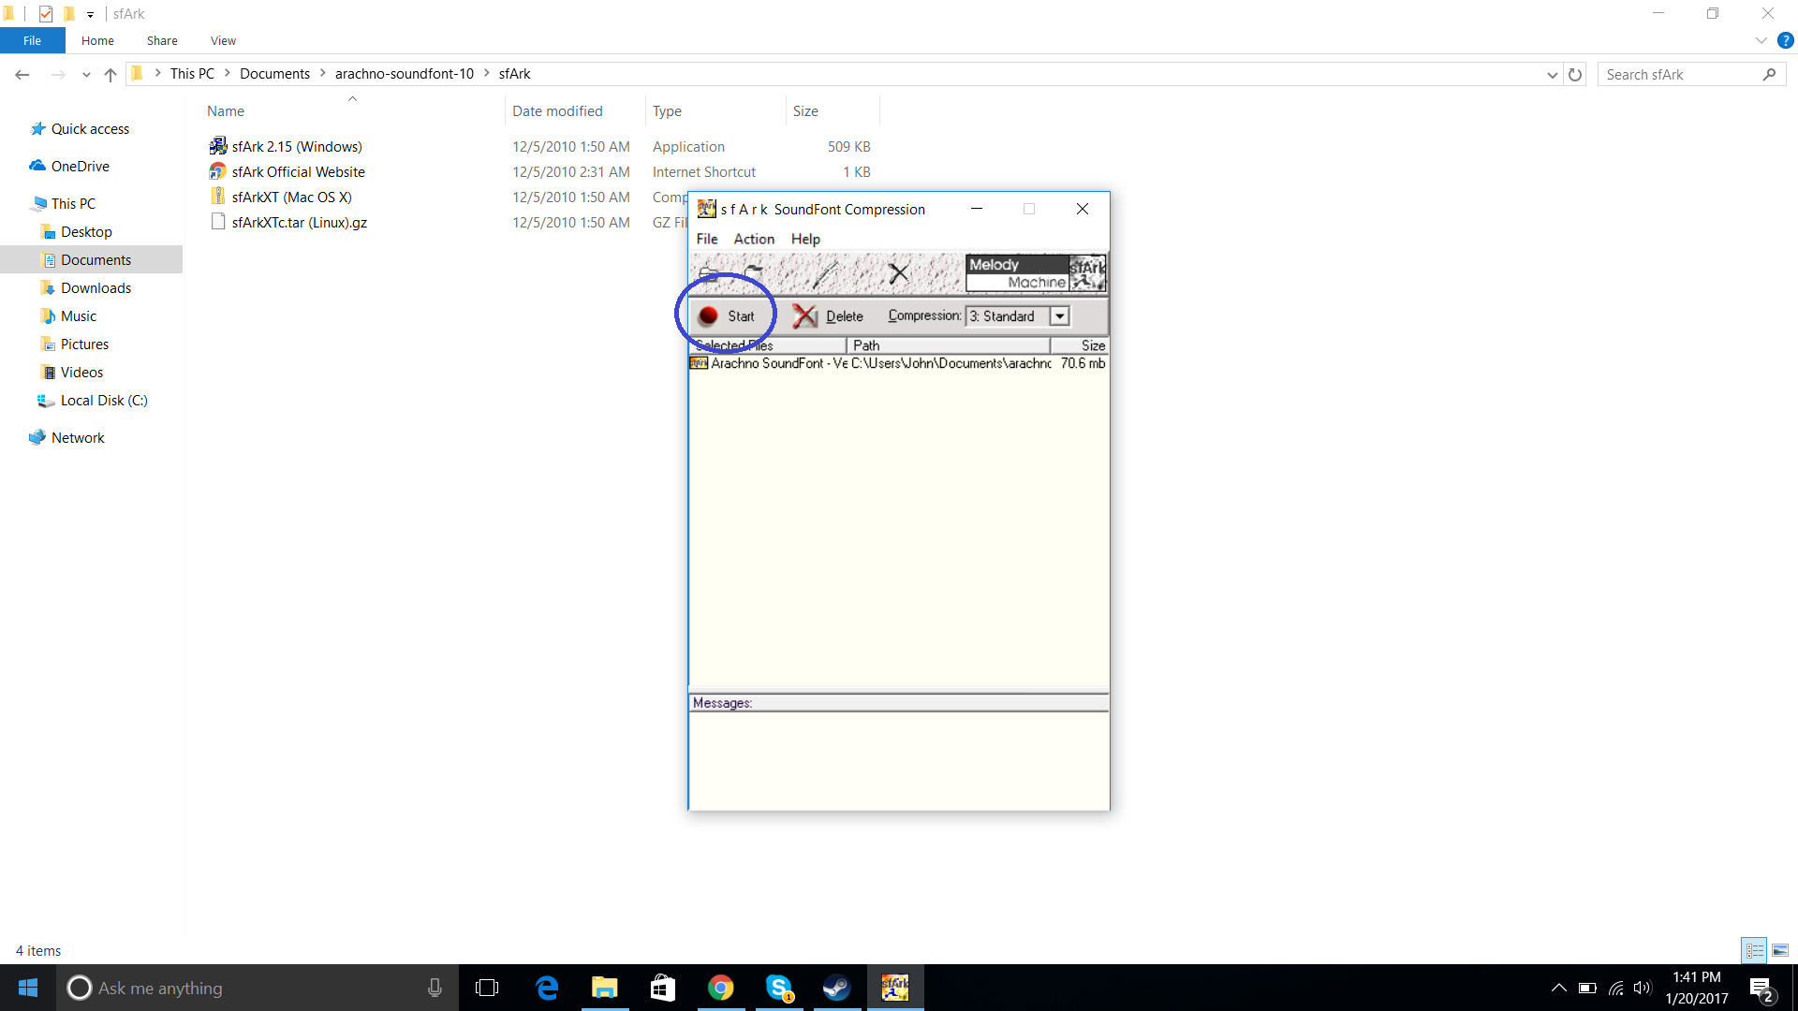Sort files by Date modified column
Image resolution: width=1798 pixels, height=1011 pixels.
[x=557, y=110]
